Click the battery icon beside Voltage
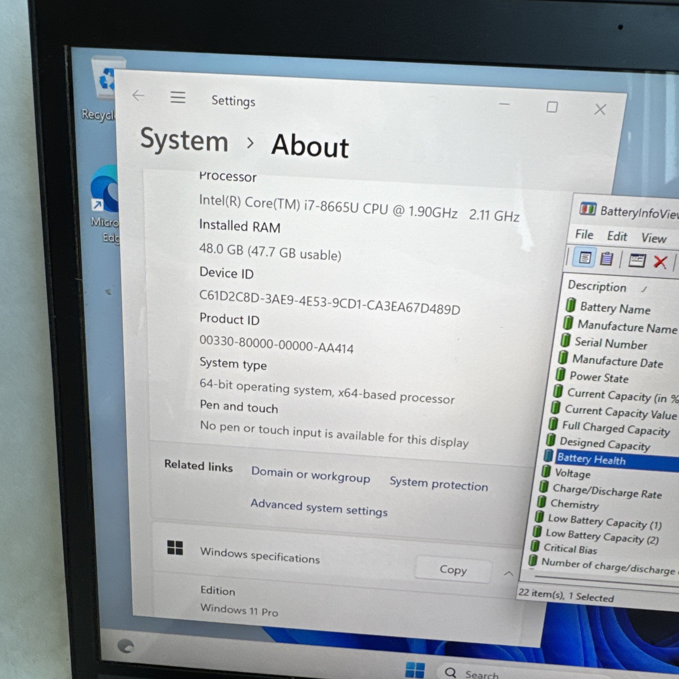 pos(546,471)
